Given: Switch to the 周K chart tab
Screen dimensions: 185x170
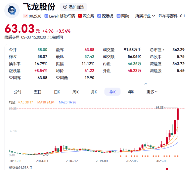Looking at the screenshot, I should pos(75,92).
